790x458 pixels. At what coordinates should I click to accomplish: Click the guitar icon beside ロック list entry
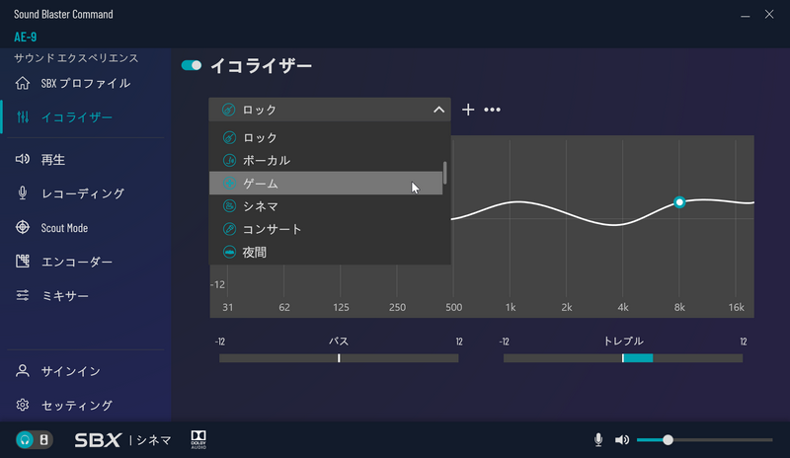pos(229,137)
